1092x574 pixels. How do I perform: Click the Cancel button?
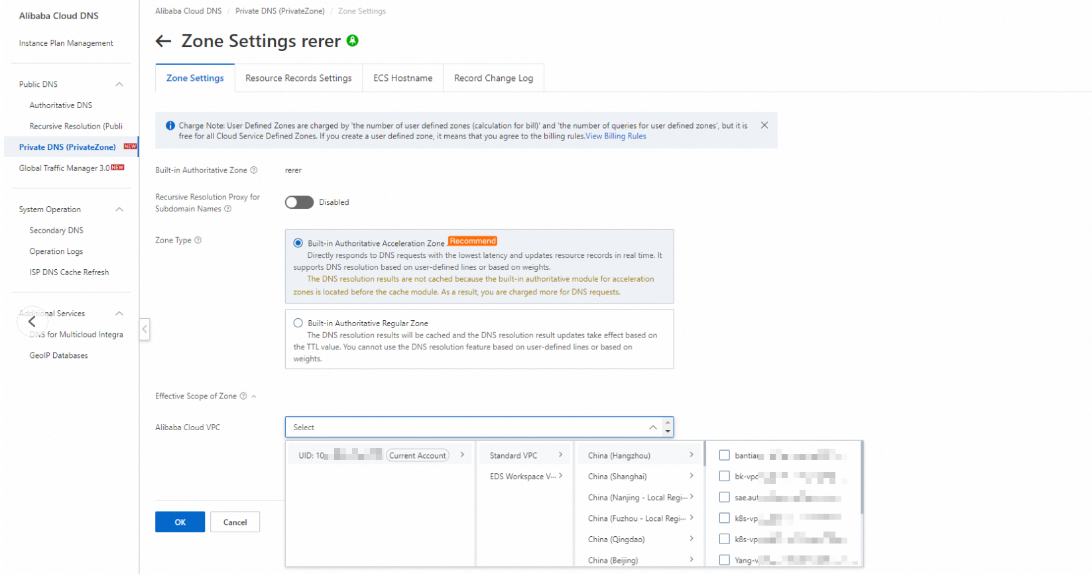[235, 522]
